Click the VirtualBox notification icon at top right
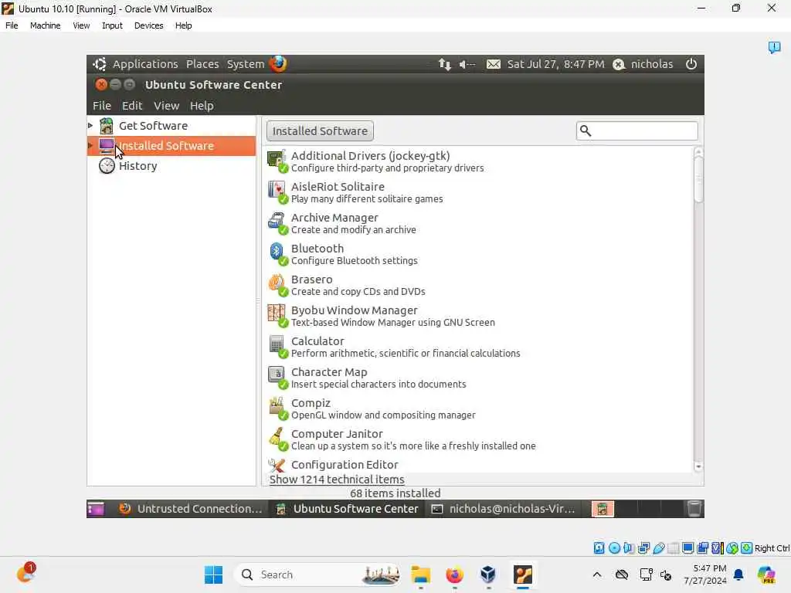 coord(774,47)
